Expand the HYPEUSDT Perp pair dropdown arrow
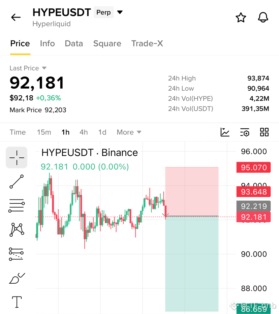Viewport: 279px width, 314px height. pyautogui.click(x=120, y=12)
